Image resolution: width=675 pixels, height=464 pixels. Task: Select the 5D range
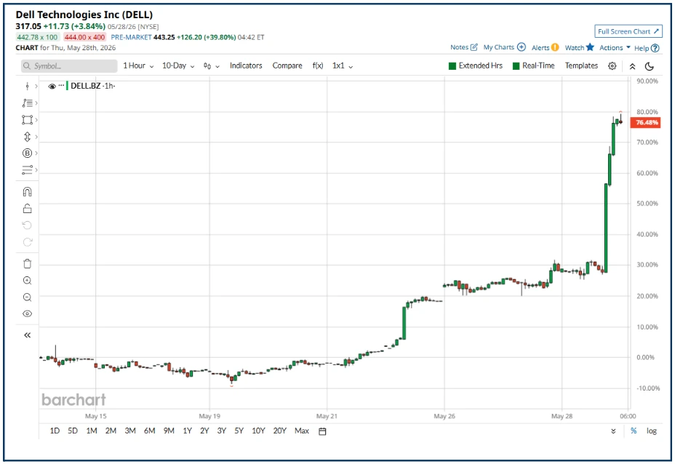pyautogui.click(x=73, y=431)
